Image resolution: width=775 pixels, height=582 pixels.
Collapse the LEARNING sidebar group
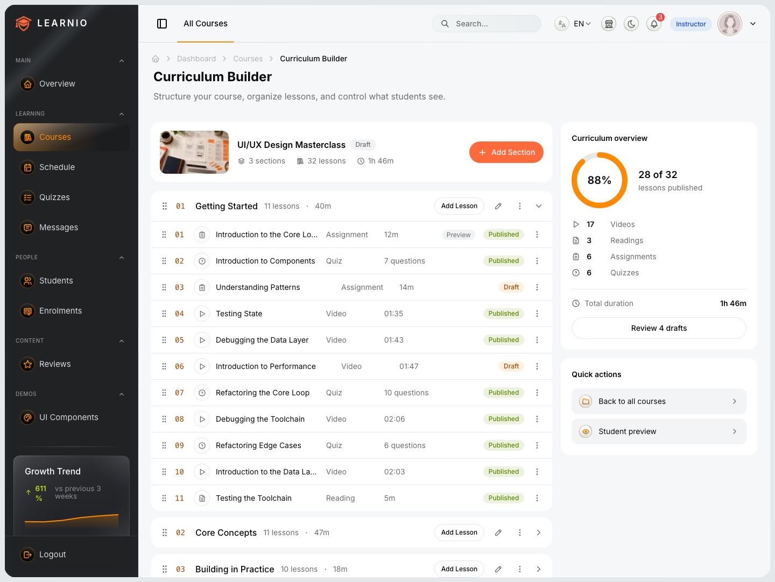coord(122,114)
